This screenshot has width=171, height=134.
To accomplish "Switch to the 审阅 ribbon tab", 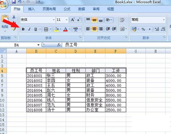I will click(x=96, y=9).
